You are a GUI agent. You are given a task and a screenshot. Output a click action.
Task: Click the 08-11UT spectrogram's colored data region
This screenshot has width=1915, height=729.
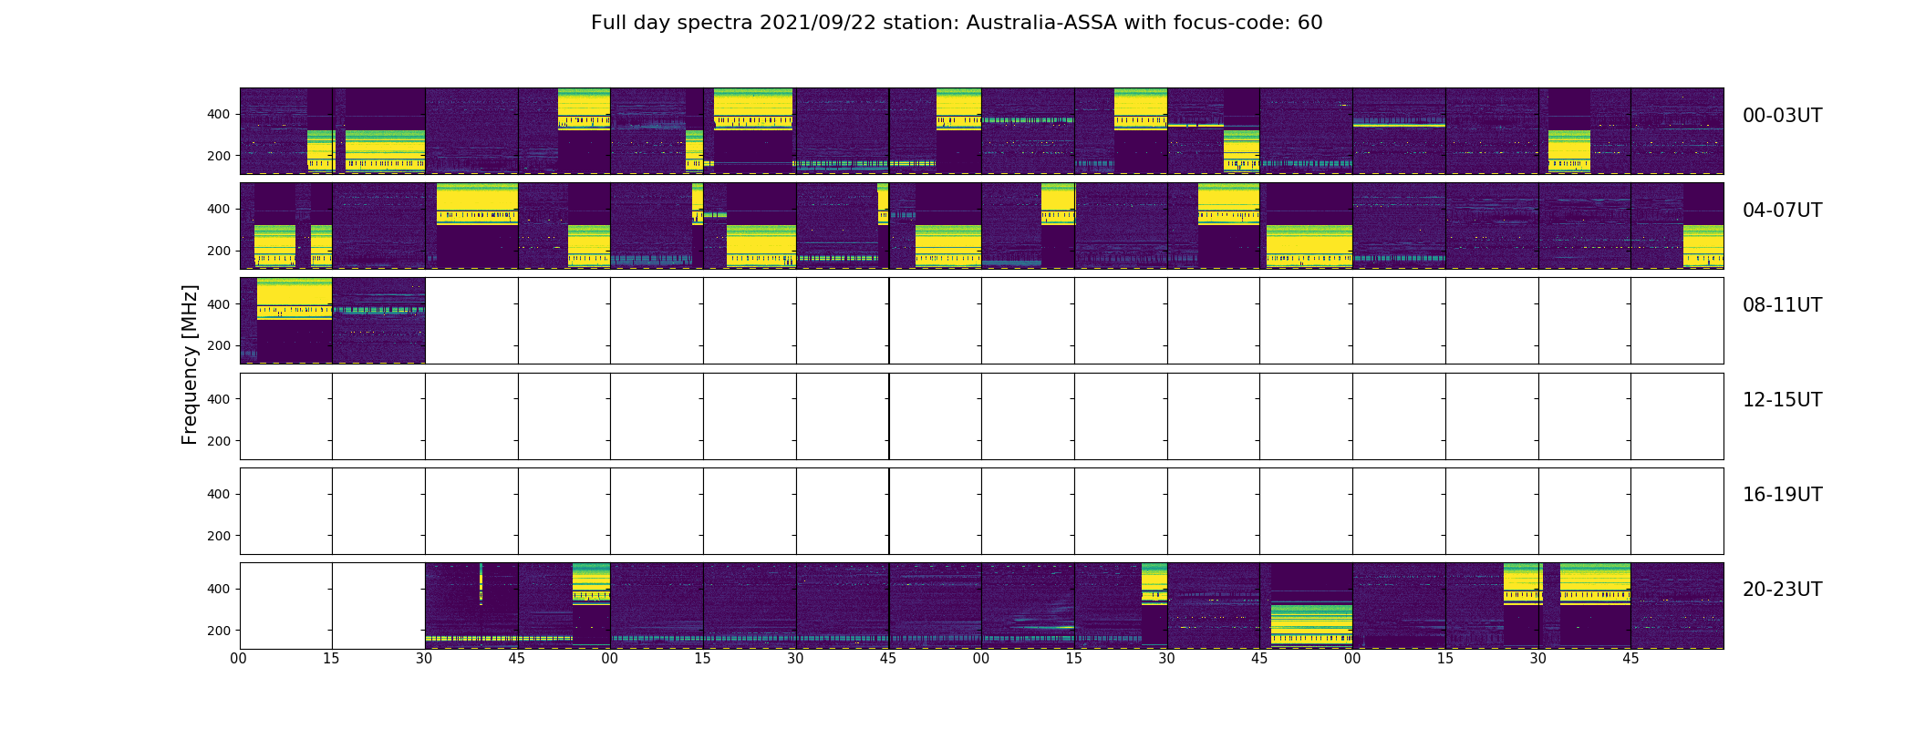(x=332, y=321)
